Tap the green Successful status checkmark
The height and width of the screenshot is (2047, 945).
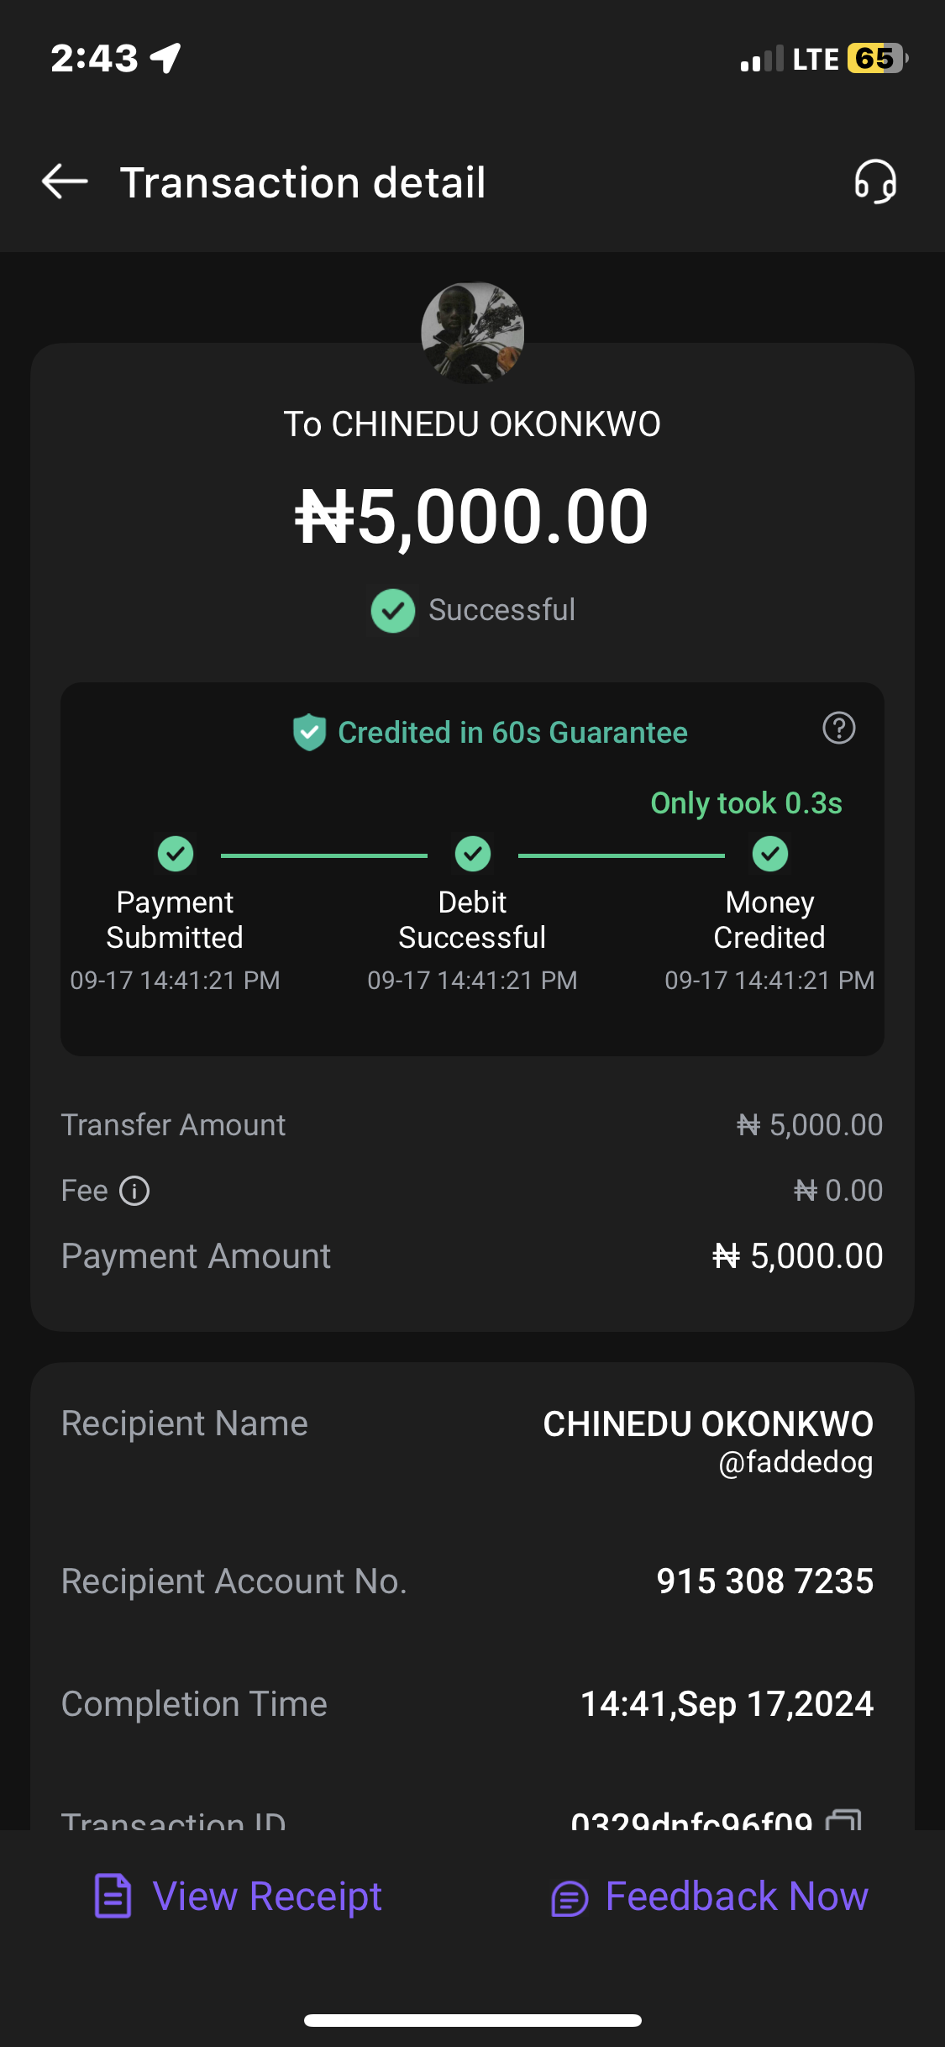393,610
